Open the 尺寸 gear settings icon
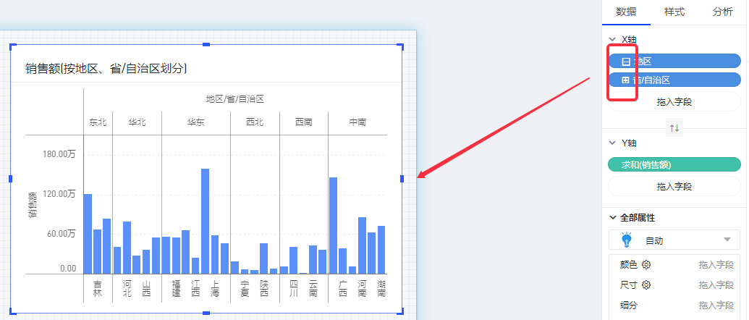The width and height of the screenshot is (749, 320). 646,285
